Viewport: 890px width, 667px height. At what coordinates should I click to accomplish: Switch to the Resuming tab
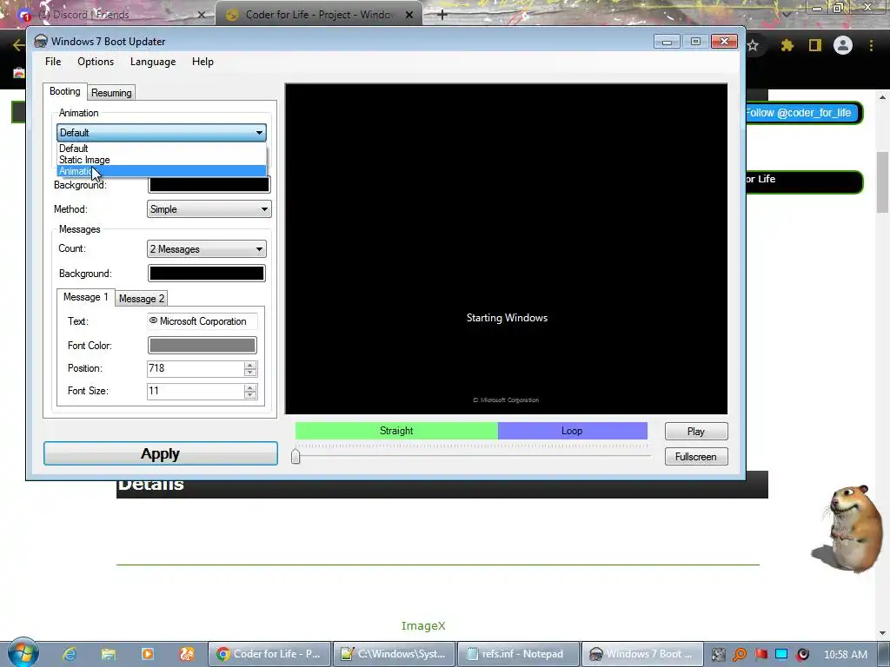click(x=111, y=92)
